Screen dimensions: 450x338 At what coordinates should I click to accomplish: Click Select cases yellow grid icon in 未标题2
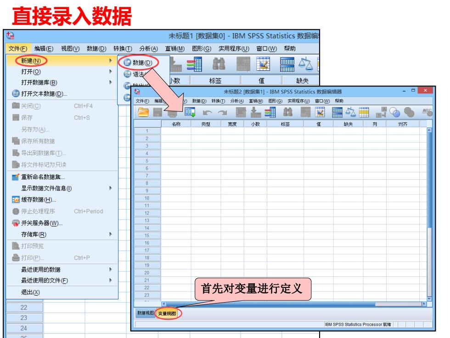(x=364, y=112)
